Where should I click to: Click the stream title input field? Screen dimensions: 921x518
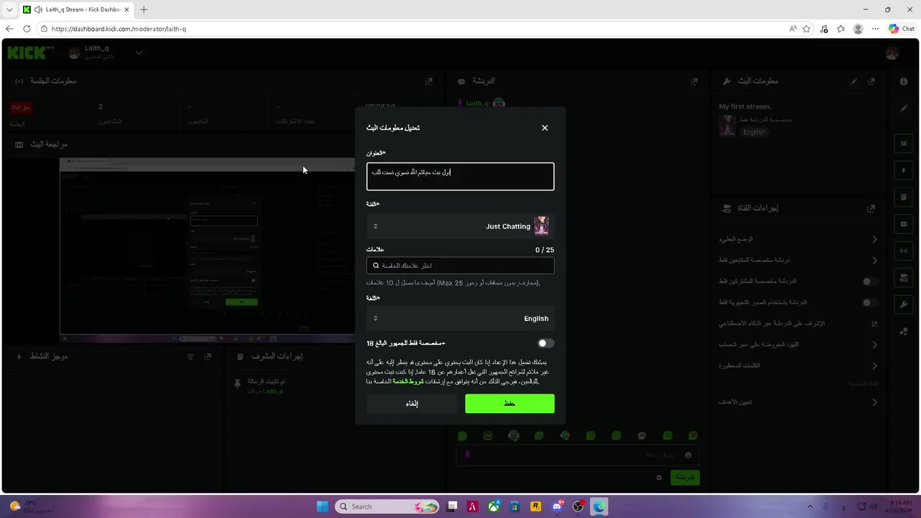coord(460,176)
